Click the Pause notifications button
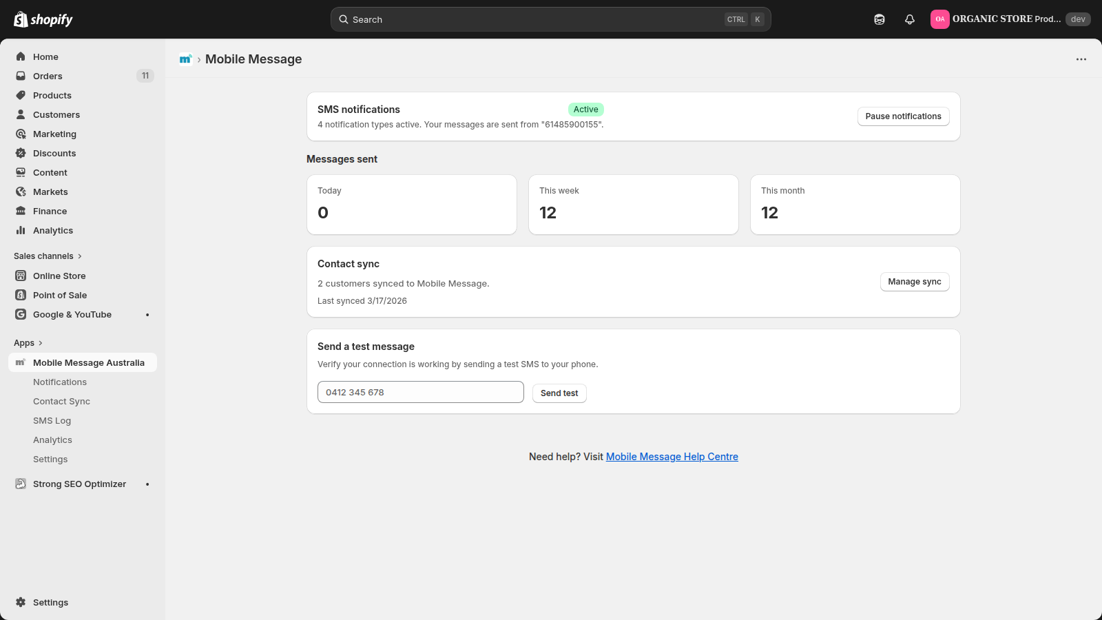Screen dimensions: 1102x620 (x=903, y=116)
